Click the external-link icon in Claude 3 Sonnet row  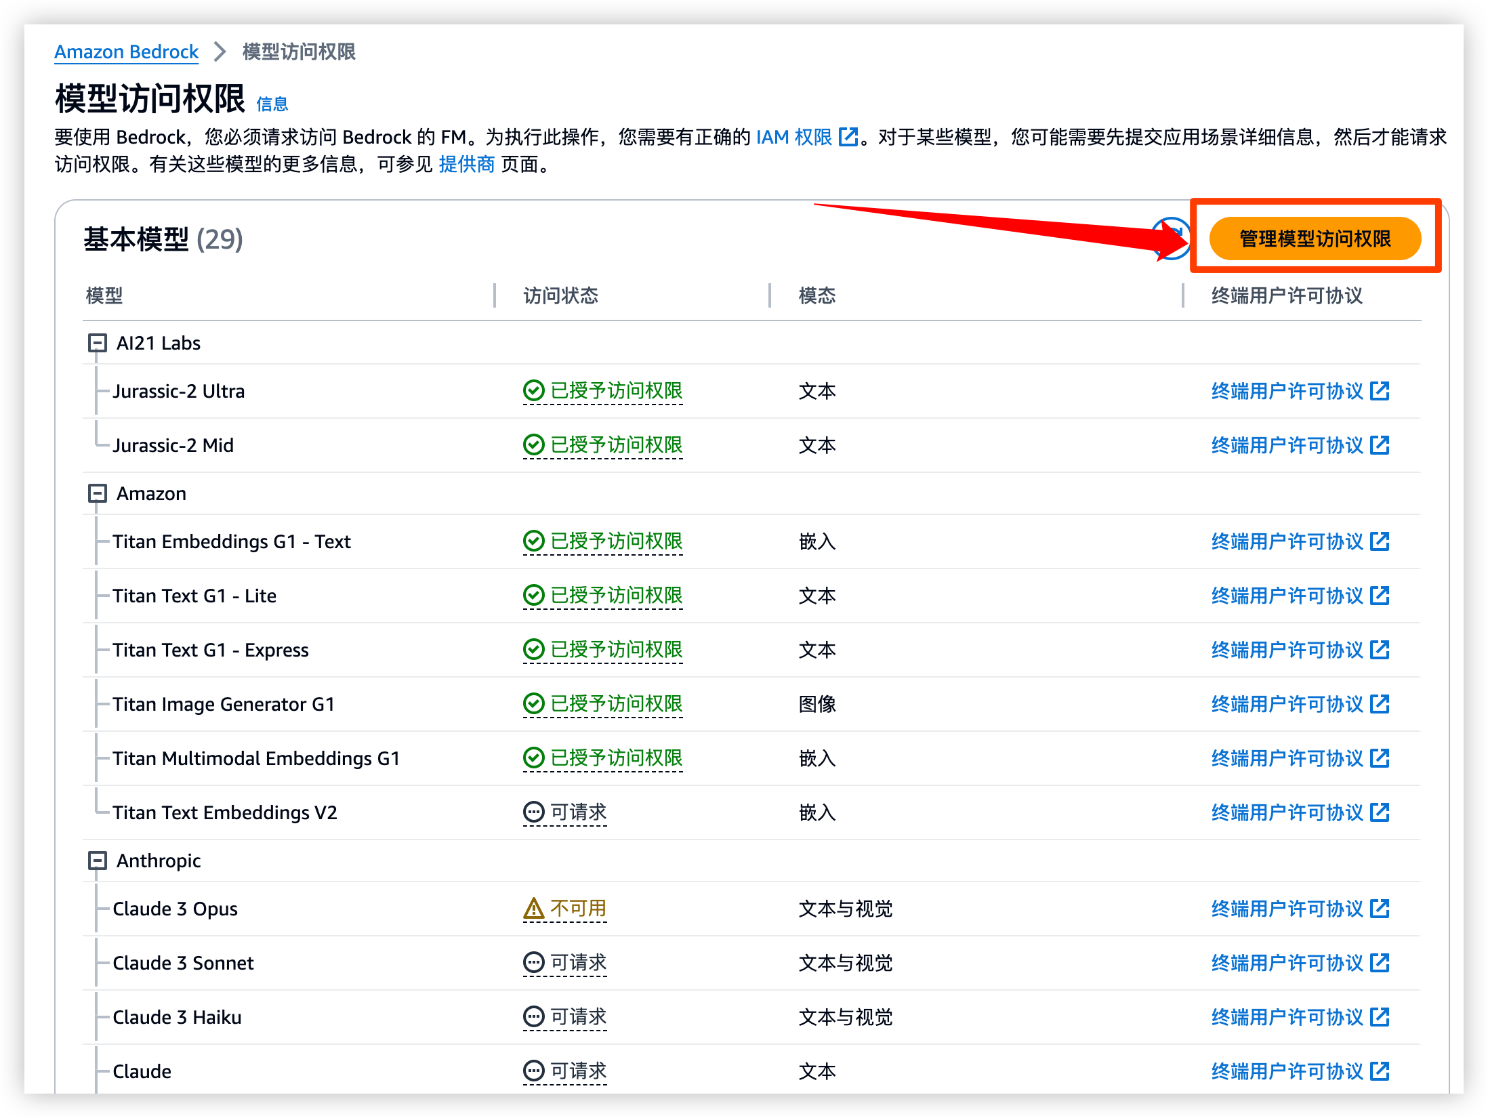(x=1380, y=963)
